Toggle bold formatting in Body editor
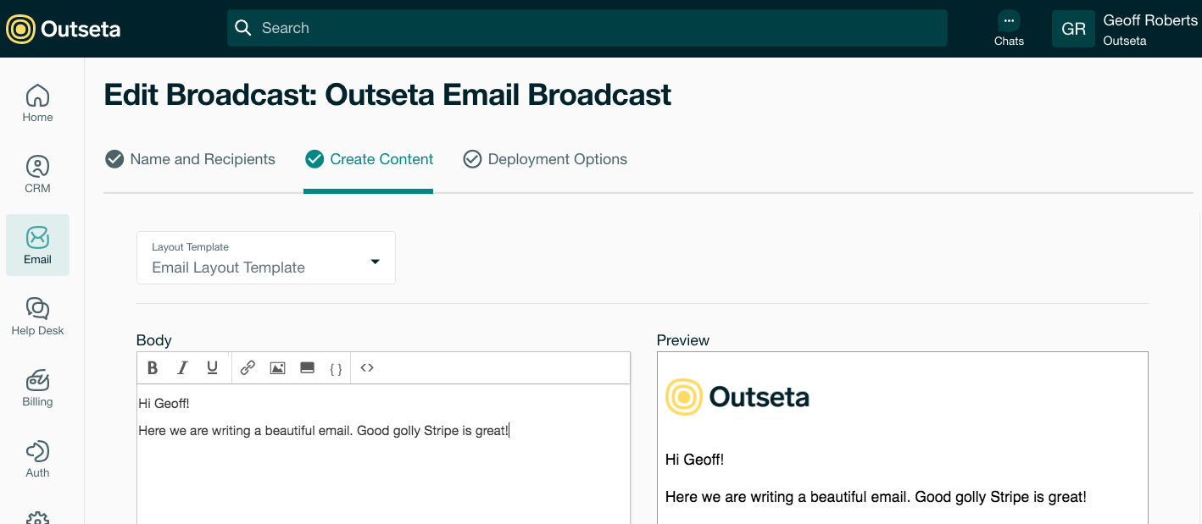Image resolution: width=1202 pixels, height=524 pixels. pos(153,368)
